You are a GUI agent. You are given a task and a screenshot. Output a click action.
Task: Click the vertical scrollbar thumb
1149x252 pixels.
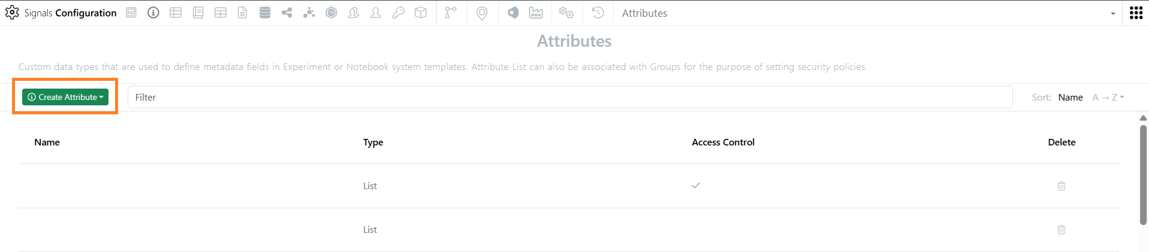pos(1143,175)
